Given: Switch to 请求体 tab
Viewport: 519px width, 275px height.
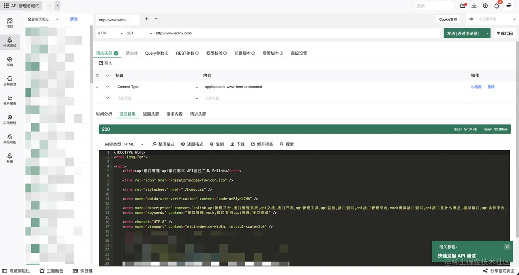Looking at the screenshot, I should [132, 53].
